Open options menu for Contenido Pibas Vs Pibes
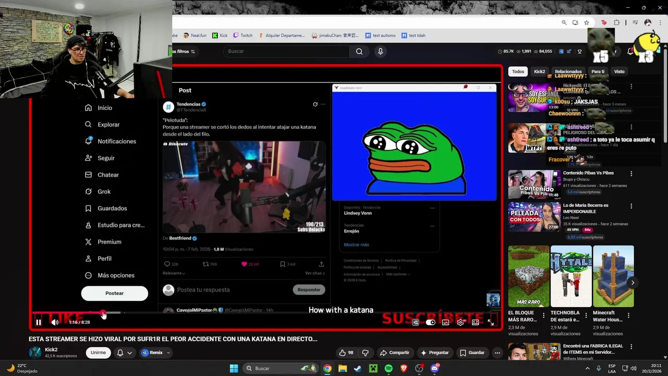 [x=631, y=173]
